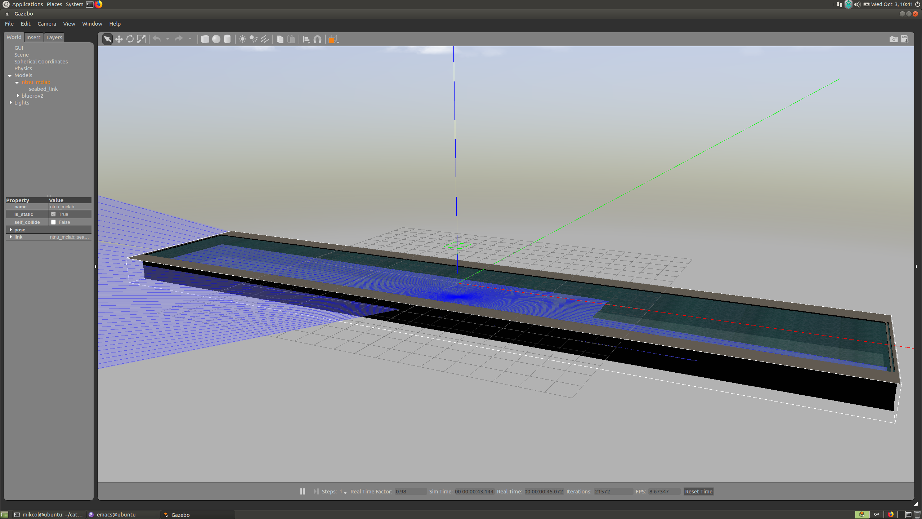Click the pause playback button
This screenshot has width=922, height=519.
coord(303,491)
